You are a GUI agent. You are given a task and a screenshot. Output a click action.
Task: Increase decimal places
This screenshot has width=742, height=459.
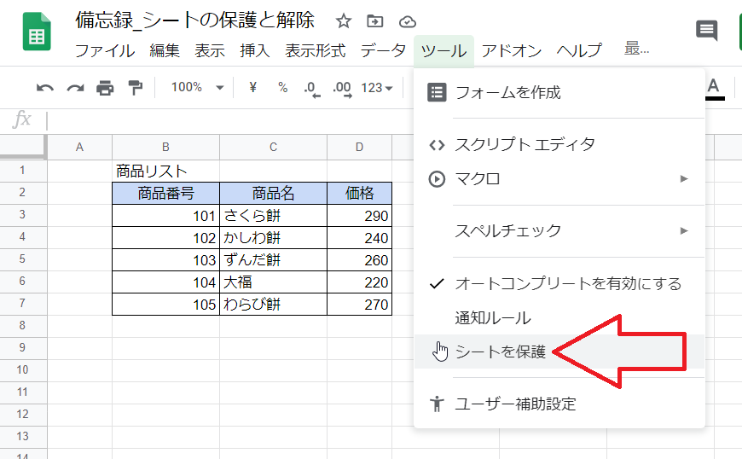point(342,89)
